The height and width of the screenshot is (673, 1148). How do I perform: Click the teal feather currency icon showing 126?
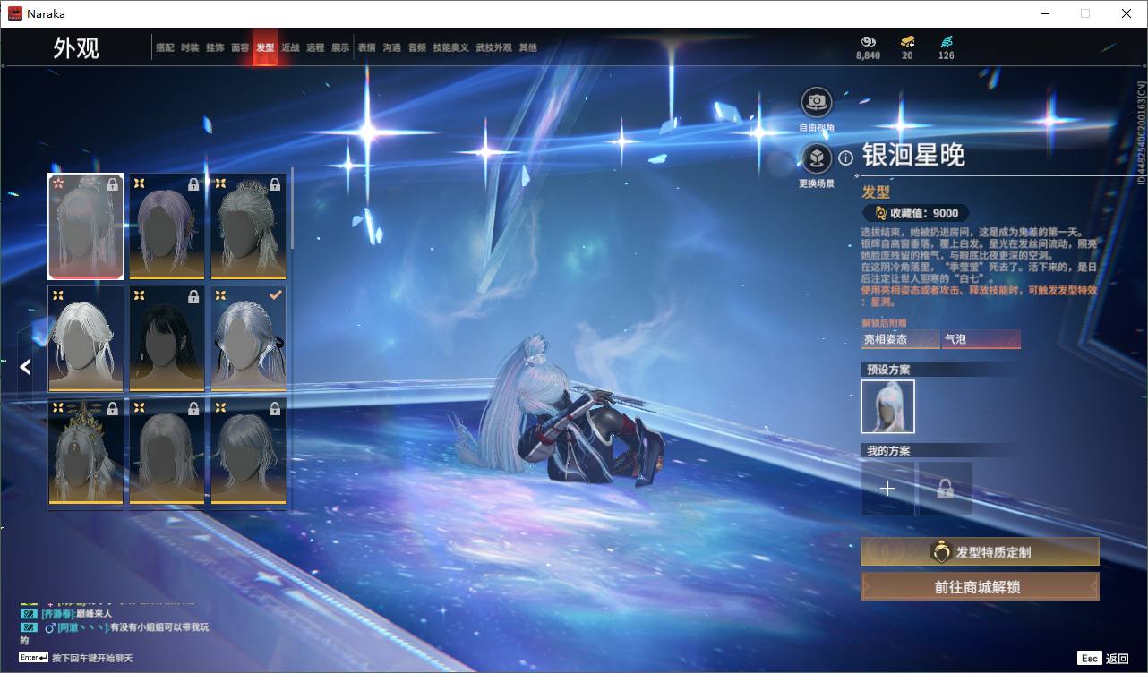point(947,41)
